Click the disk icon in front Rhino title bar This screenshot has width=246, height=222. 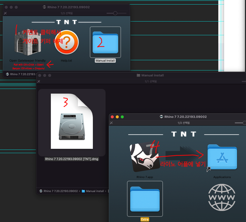161,117
